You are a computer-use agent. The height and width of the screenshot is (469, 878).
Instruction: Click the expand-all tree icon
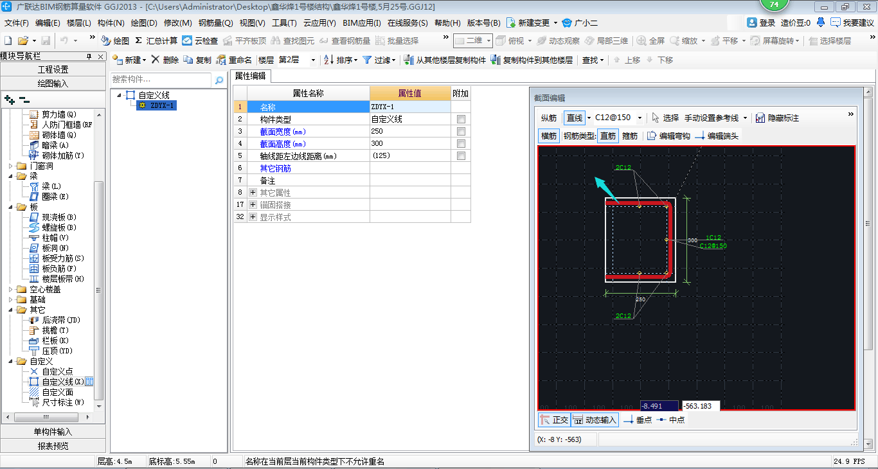coord(9,100)
